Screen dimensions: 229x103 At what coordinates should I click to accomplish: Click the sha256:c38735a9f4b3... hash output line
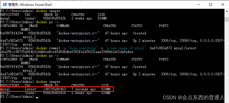tap(67, 52)
